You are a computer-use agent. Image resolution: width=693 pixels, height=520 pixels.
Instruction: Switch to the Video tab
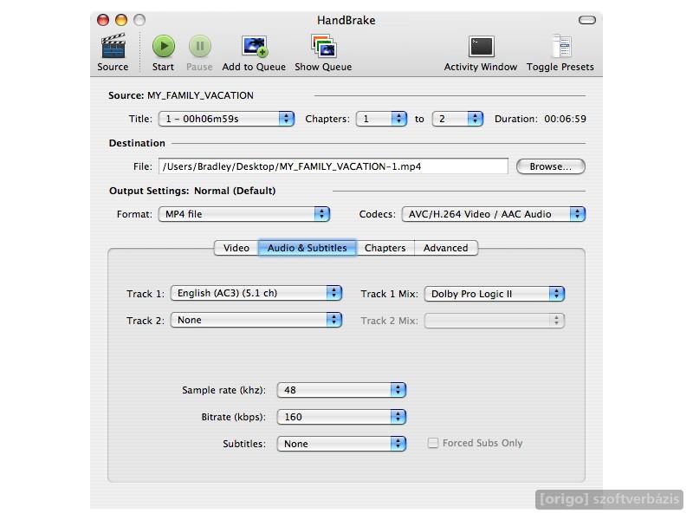tap(236, 248)
